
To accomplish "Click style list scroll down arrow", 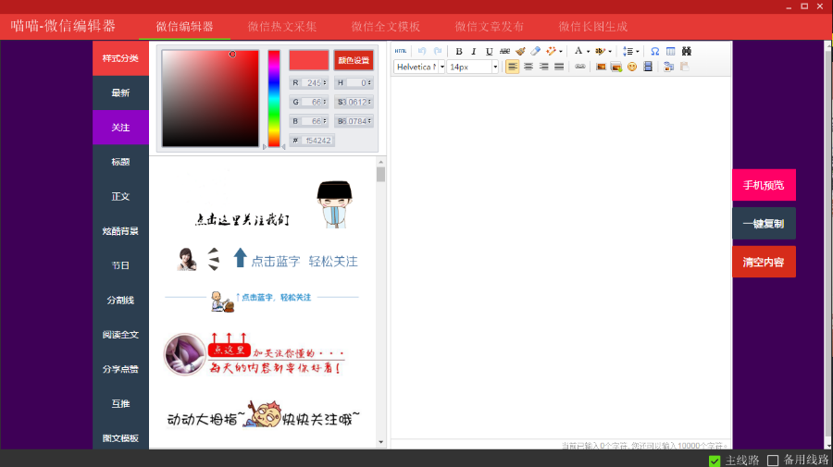I will [x=381, y=442].
